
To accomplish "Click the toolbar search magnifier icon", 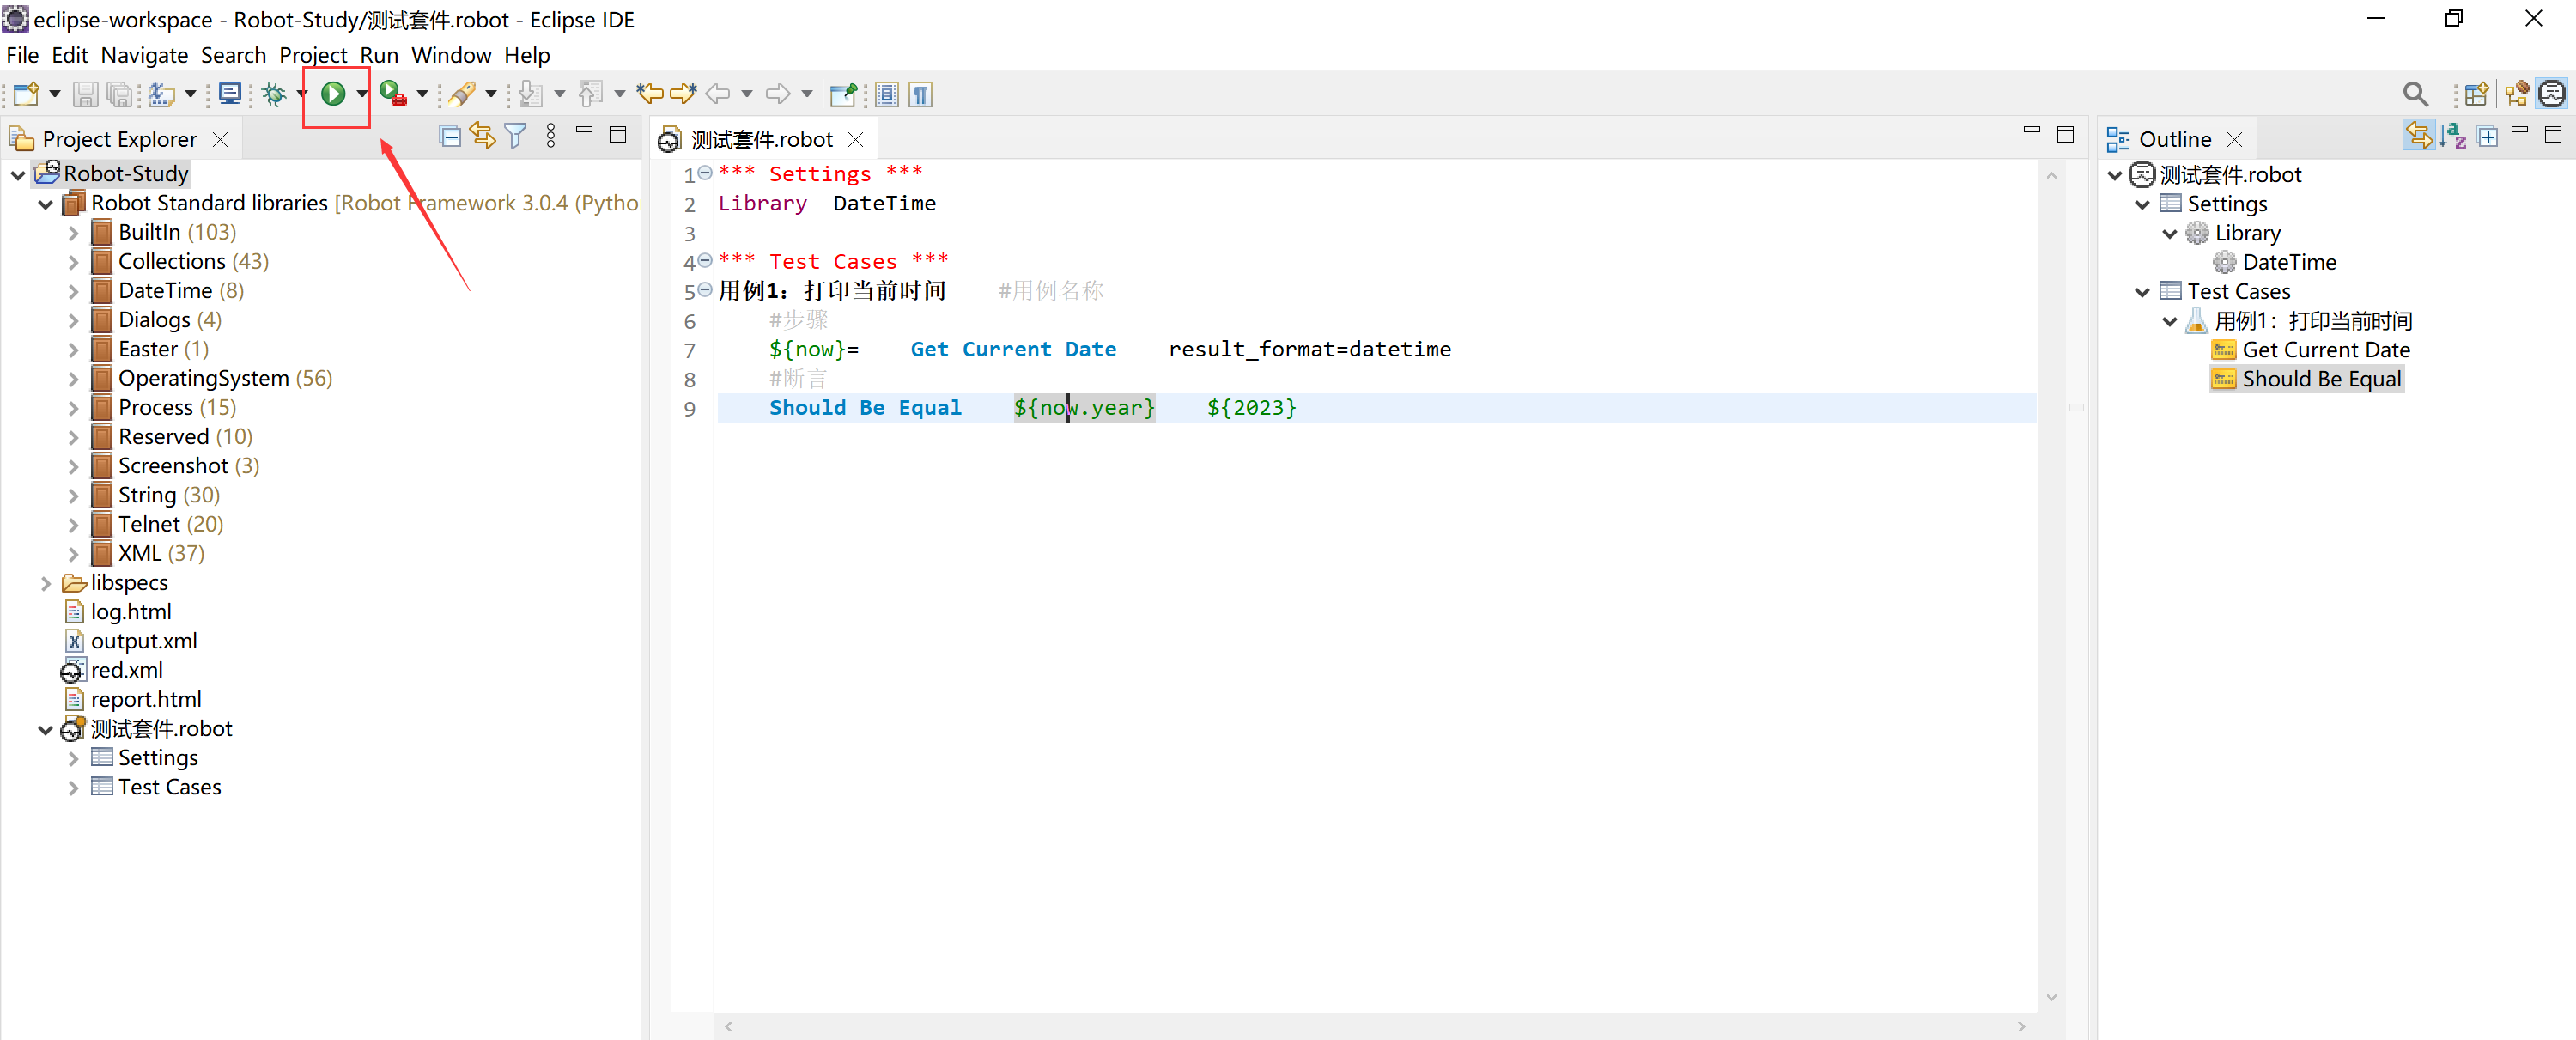I will [x=2414, y=94].
